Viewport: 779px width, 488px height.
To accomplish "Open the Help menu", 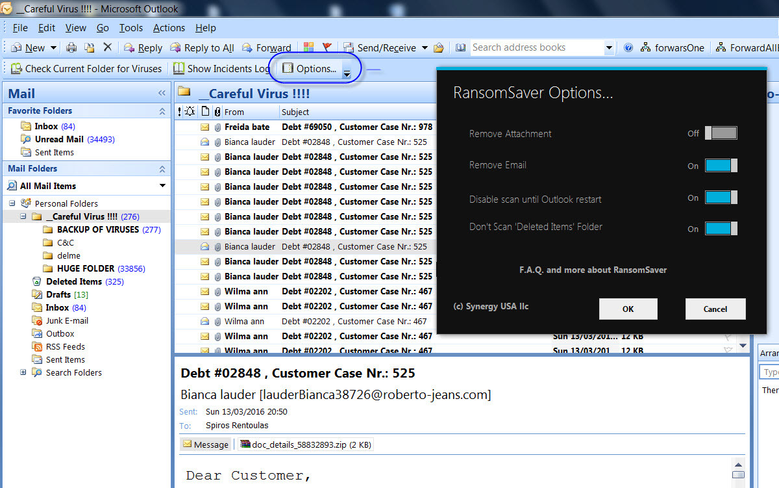I will (x=206, y=28).
